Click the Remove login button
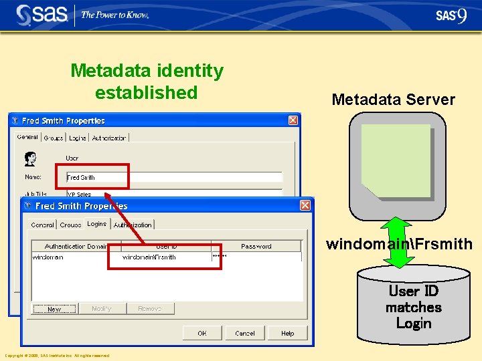The height and width of the screenshot is (361, 482). click(150, 309)
